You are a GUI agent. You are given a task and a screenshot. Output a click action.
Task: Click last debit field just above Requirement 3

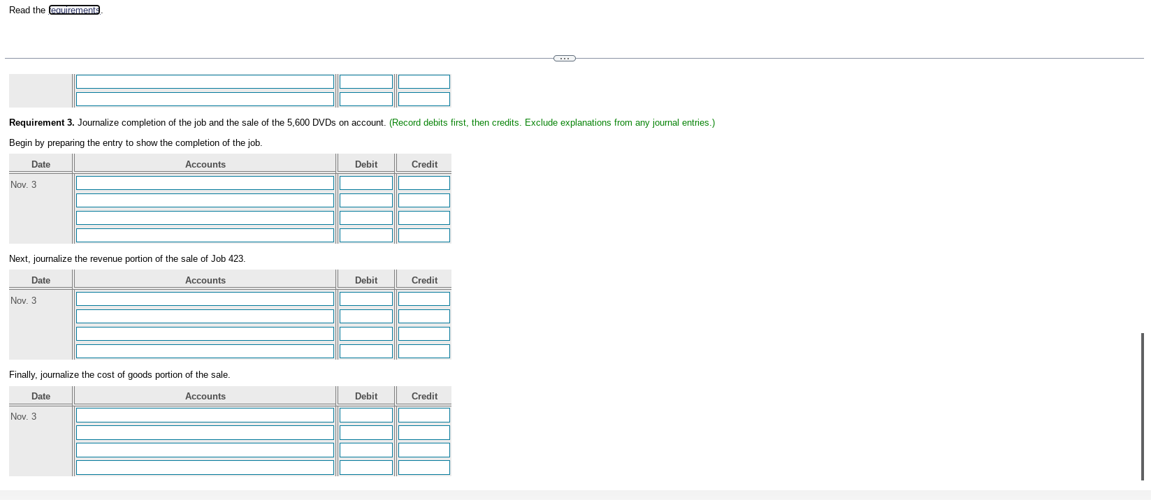point(366,99)
